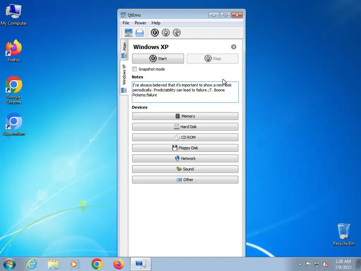Click the network tray icon
Screen dimensions: 361x271
317,264
